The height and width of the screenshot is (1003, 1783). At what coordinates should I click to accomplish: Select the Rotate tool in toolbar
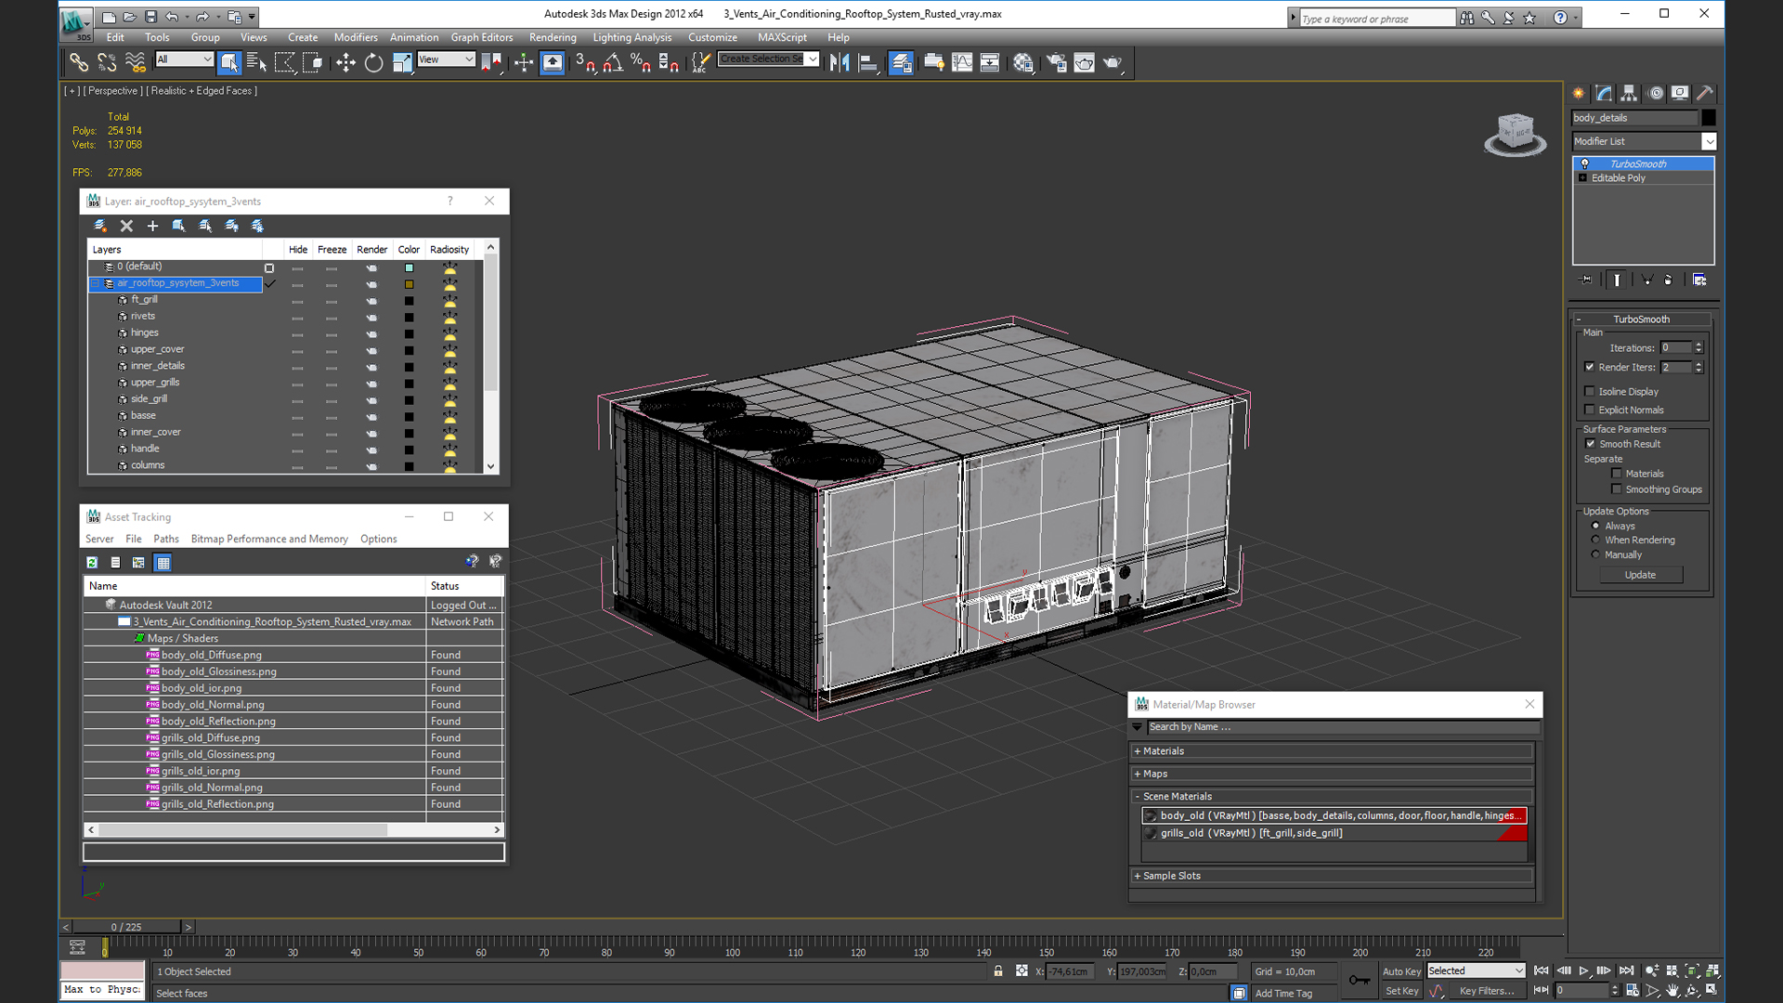click(x=373, y=62)
